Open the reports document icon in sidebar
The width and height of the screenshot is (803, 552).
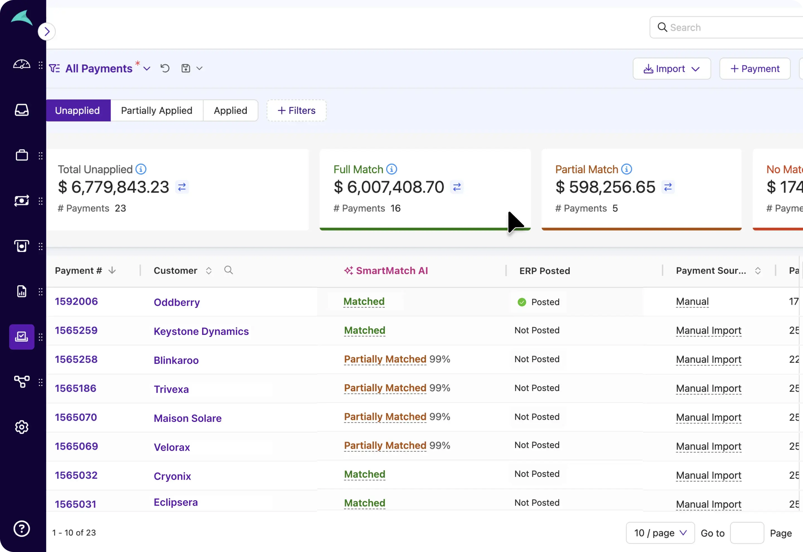pos(21,291)
